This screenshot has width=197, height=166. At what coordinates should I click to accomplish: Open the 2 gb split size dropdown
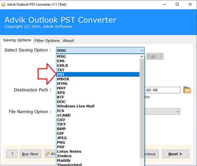coord(155,57)
